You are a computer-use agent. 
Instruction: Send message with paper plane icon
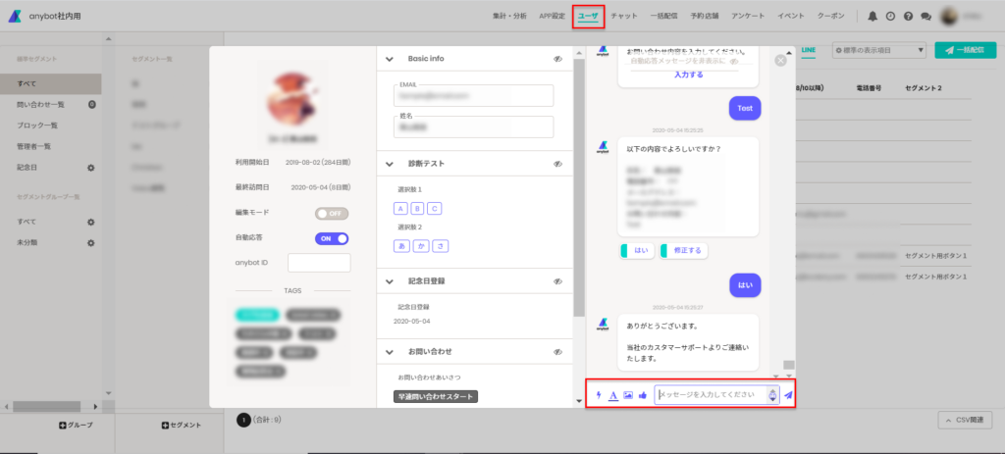788,395
